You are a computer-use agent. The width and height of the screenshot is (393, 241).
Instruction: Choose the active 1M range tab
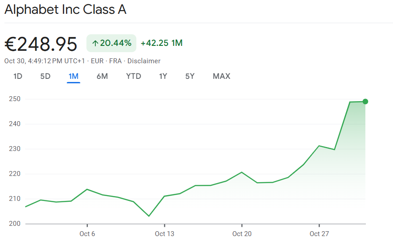(74, 76)
